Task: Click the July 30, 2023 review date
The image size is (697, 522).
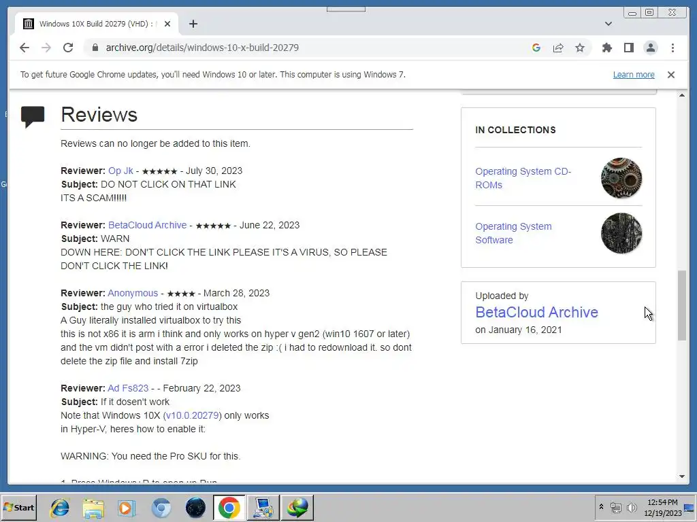Action: (214, 171)
